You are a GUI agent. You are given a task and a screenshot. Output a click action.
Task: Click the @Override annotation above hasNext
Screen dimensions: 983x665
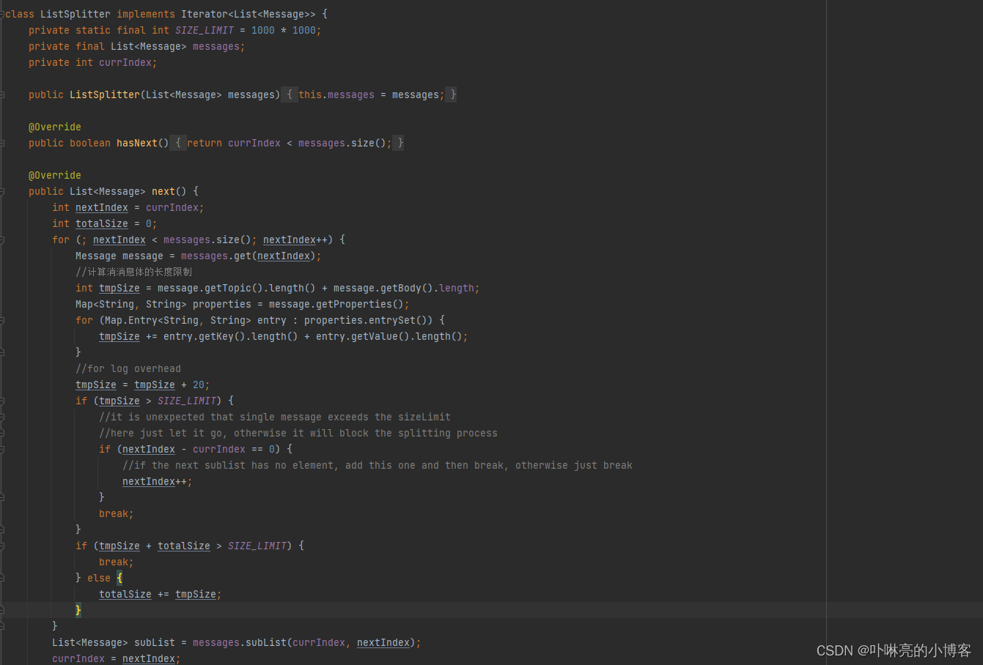click(x=55, y=127)
